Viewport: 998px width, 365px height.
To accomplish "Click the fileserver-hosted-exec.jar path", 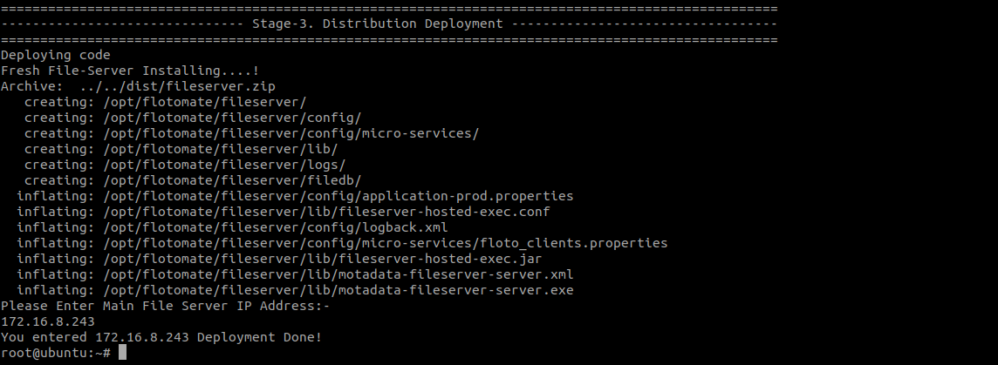I will pos(323,259).
